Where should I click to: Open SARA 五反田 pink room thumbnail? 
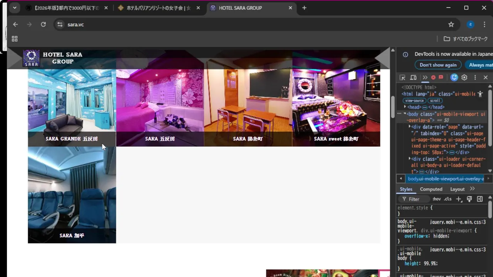[x=160, y=108]
